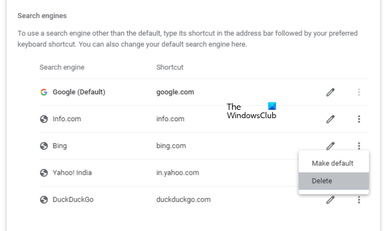
Task: Click the pencil icon beside Bing
Action: 330,146
